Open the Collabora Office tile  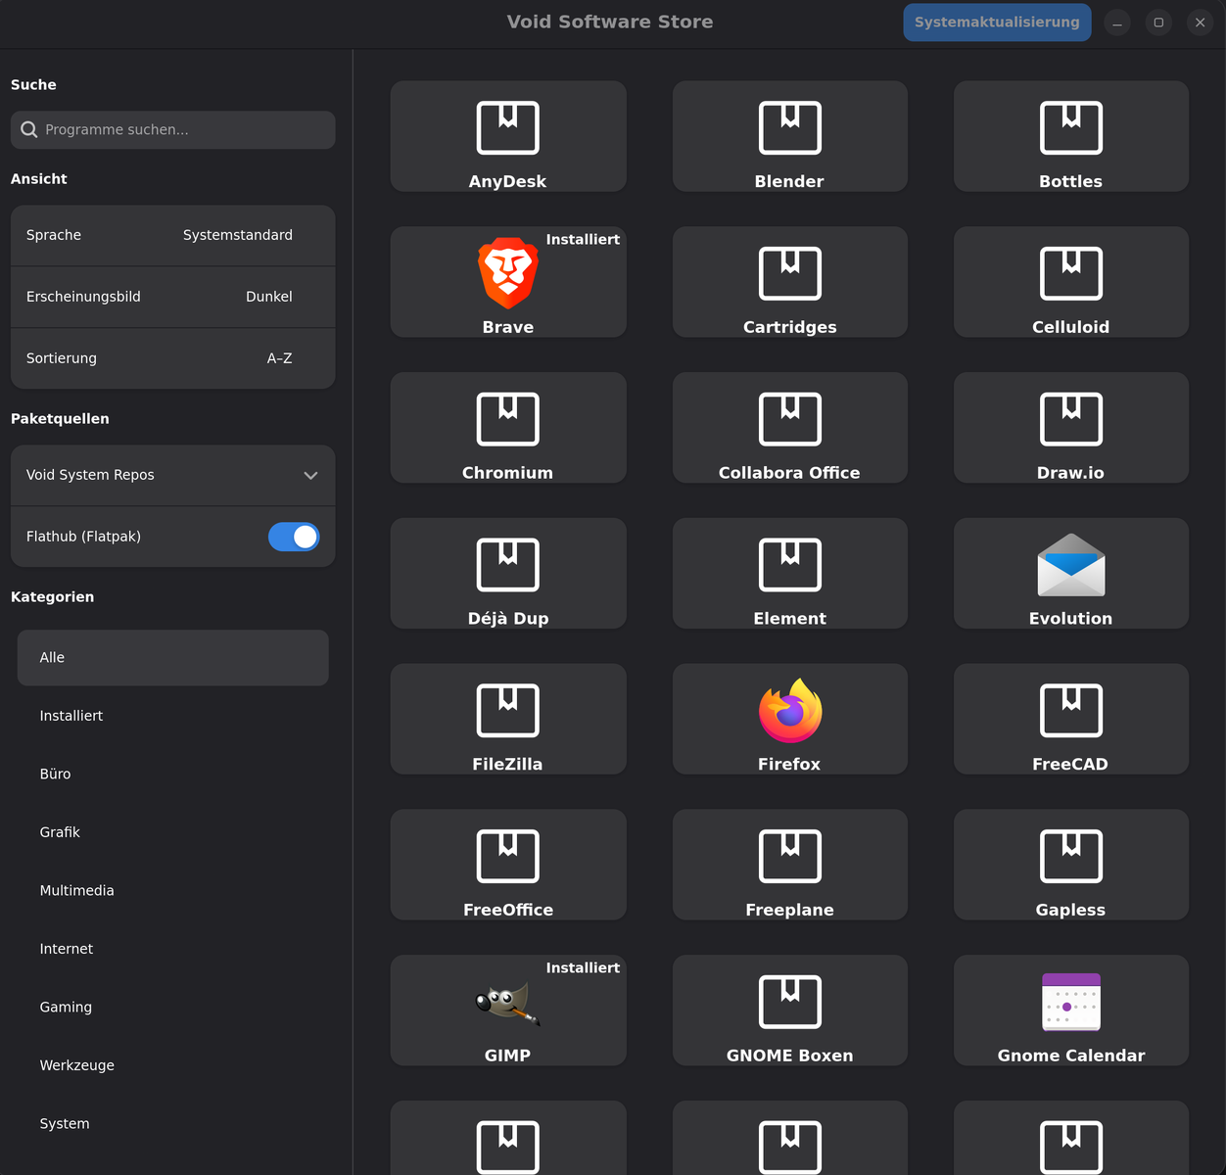coord(789,429)
